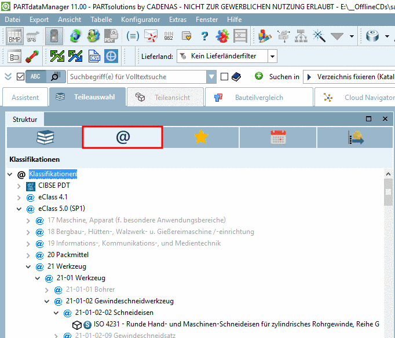
Task: Open the Export menu
Action: click(39, 20)
